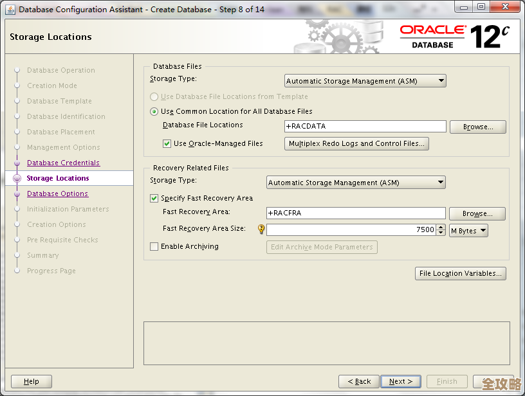The width and height of the screenshot is (525, 396).
Task: Open Multiplex Redo Logs and Control Files dialog
Action: click(x=356, y=143)
